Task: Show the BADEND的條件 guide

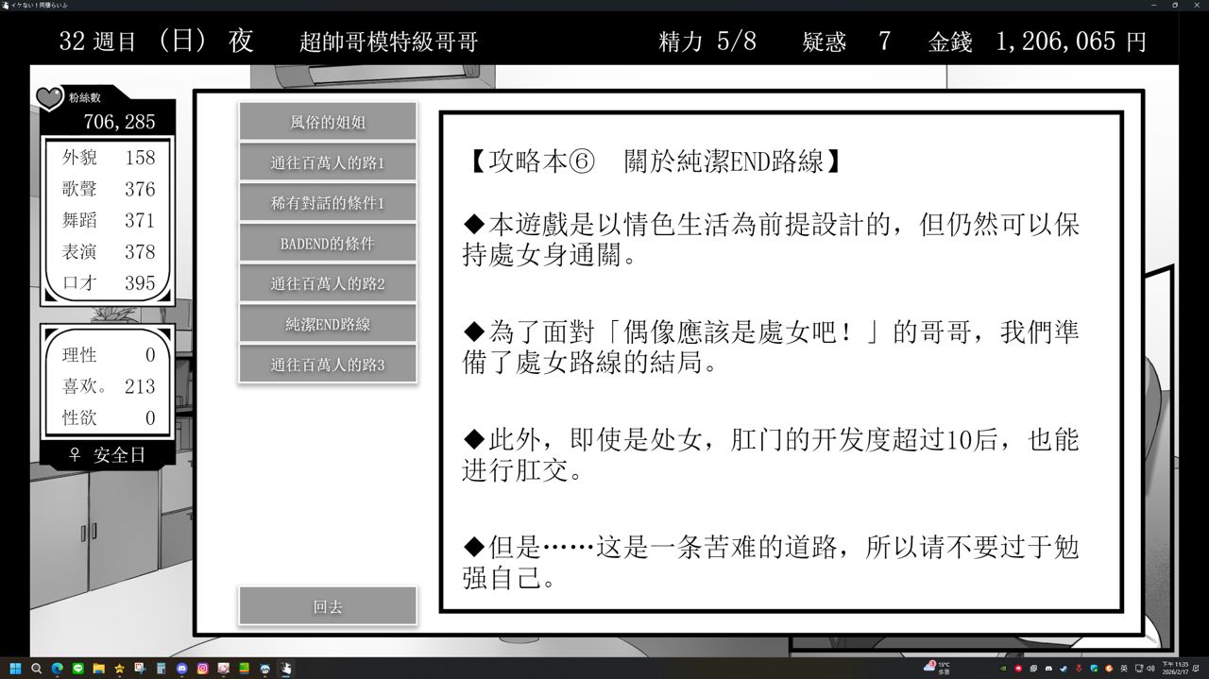Action: (327, 243)
